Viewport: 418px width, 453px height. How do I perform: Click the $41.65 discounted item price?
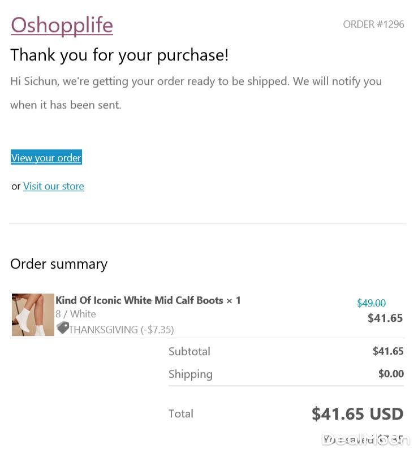385,318
